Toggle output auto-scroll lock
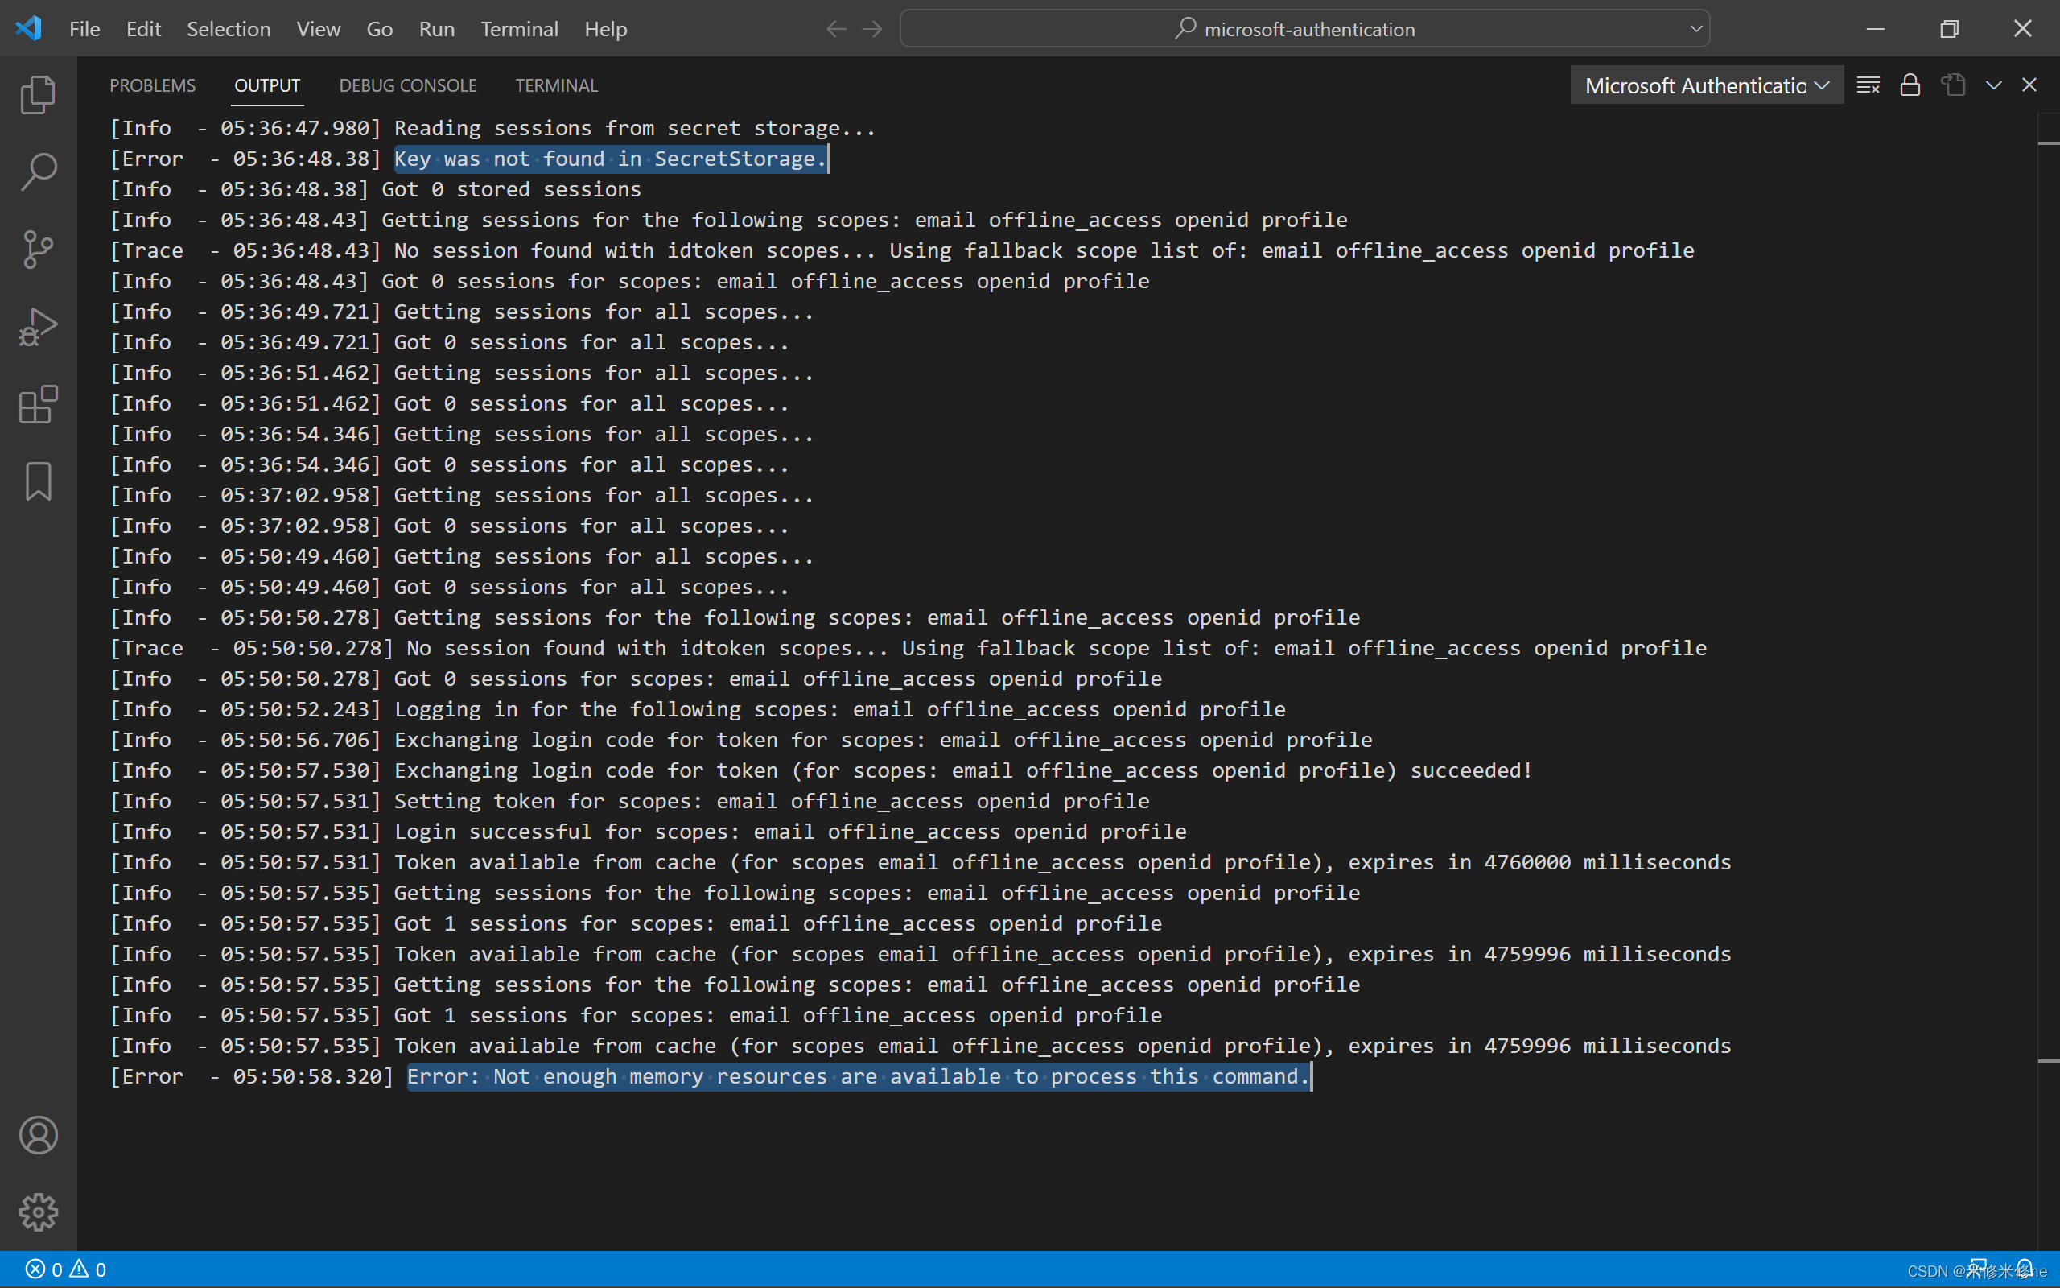Screen dimensions: 2060x1288 coord(1910,85)
